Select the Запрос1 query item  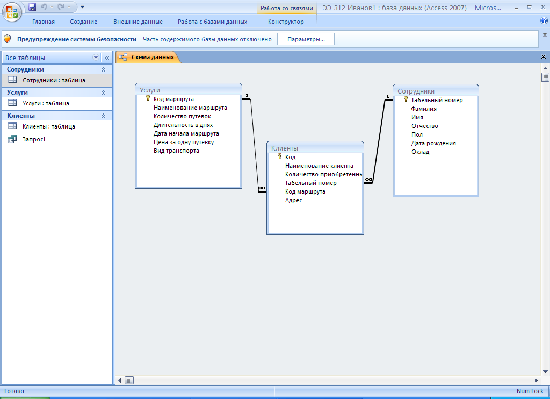(x=57, y=139)
